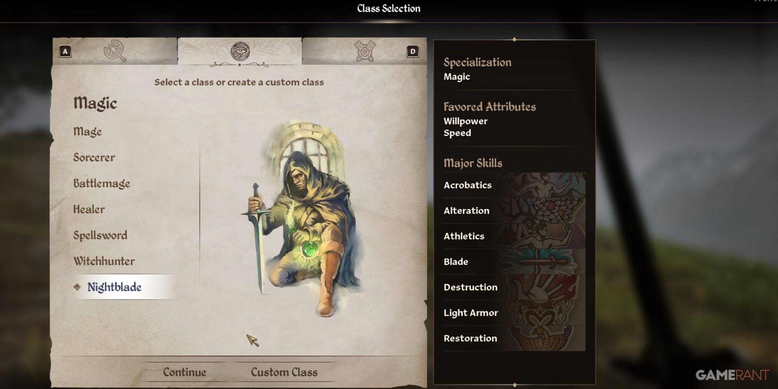Click the Blade skill sword artwork
Screen dimensions: 778x389
[x=545, y=262]
